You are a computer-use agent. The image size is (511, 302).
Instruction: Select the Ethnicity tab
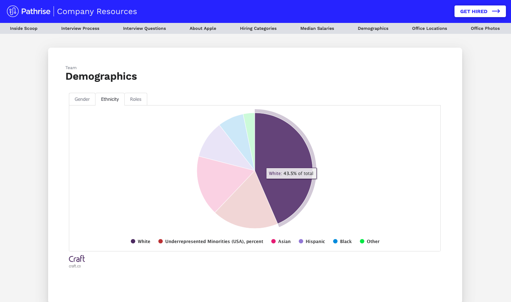[110, 99]
